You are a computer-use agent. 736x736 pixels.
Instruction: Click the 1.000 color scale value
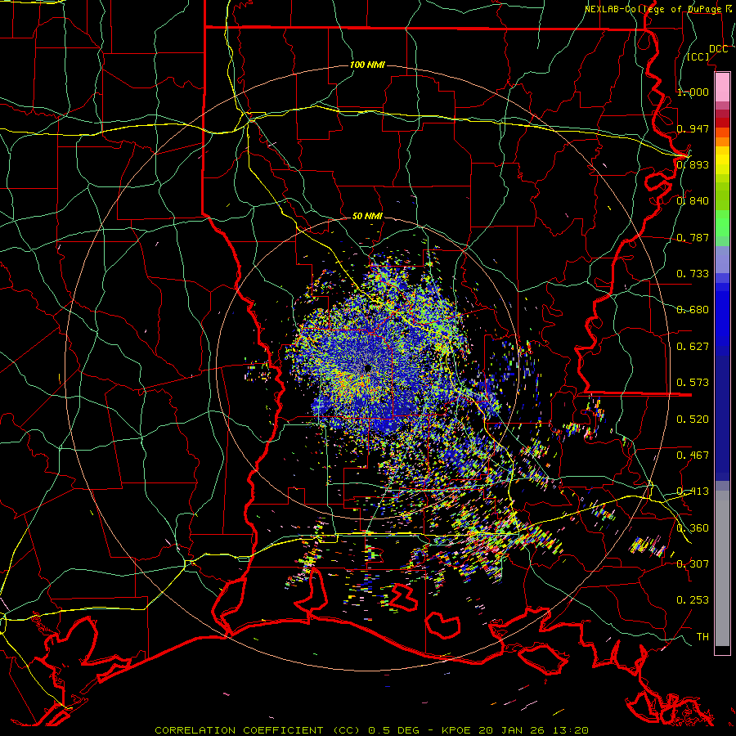693,92
